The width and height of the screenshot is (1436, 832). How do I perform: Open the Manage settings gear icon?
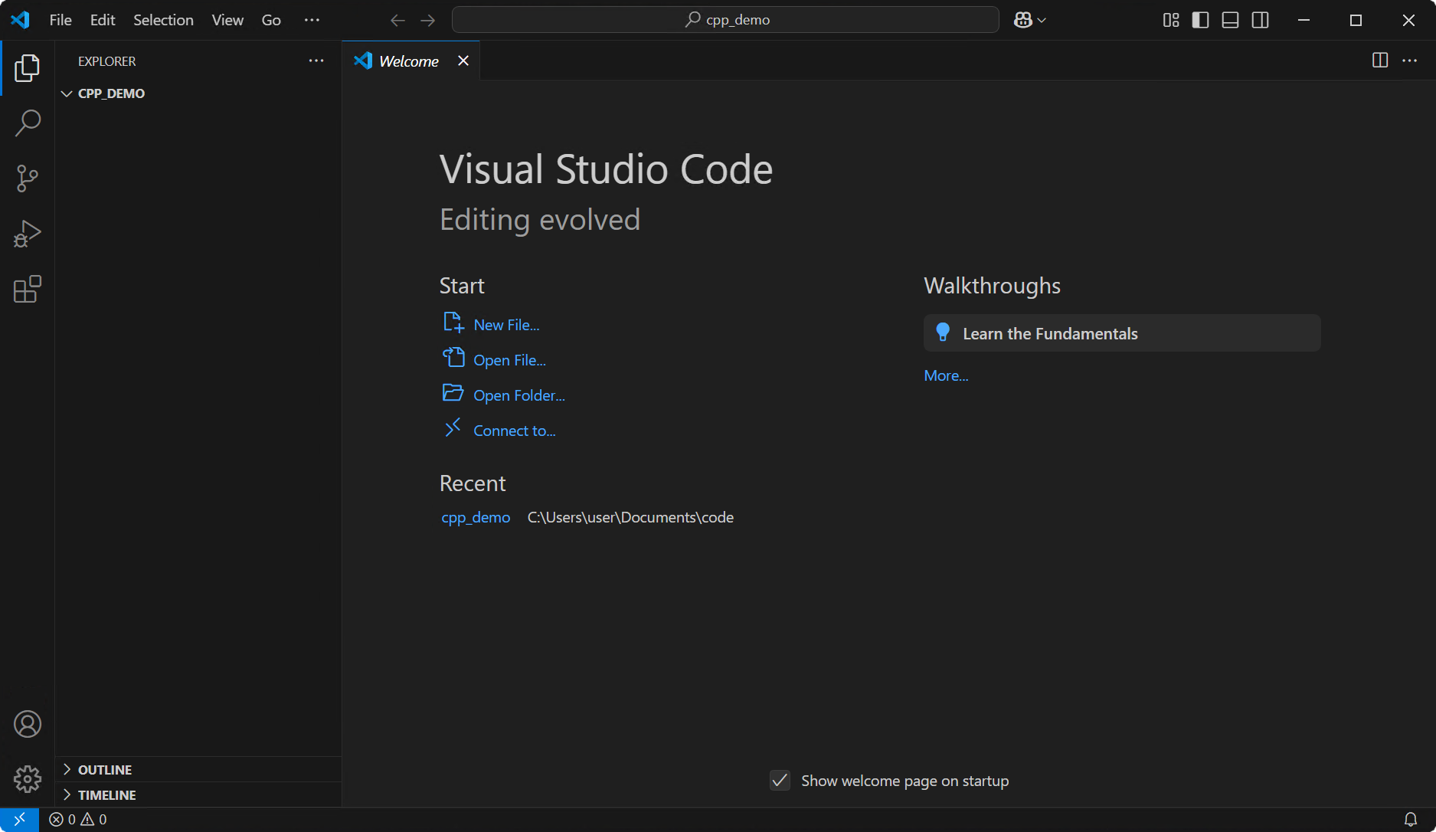coord(27,778)
